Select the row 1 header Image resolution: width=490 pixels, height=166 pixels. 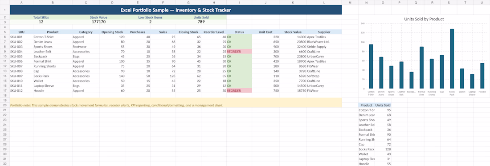(5, 10)
